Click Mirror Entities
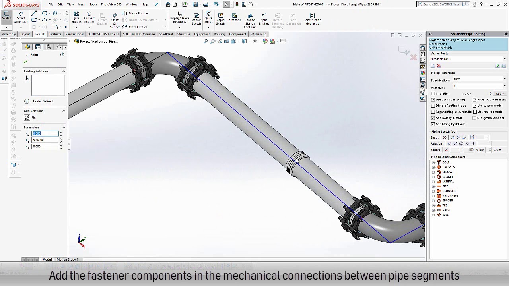The image size is (509, 286). 135,13
